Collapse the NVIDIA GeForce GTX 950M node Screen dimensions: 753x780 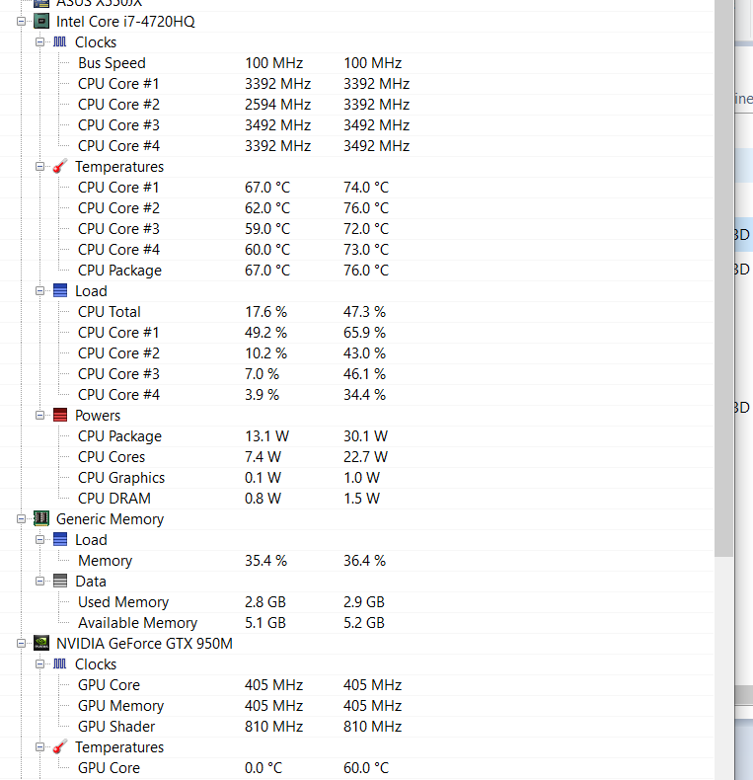tap(21, 643)
